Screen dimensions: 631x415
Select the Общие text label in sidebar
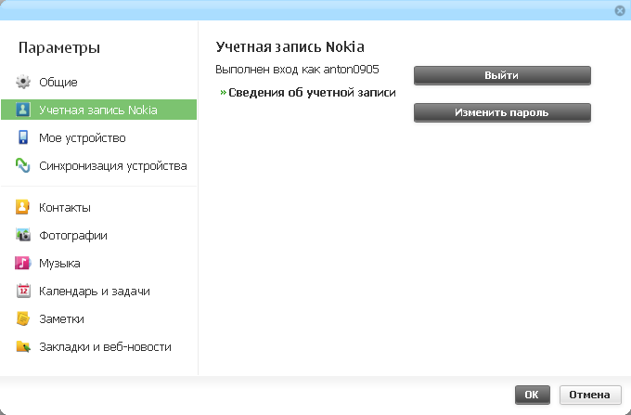pyautogui.click(x=58, y=83)
